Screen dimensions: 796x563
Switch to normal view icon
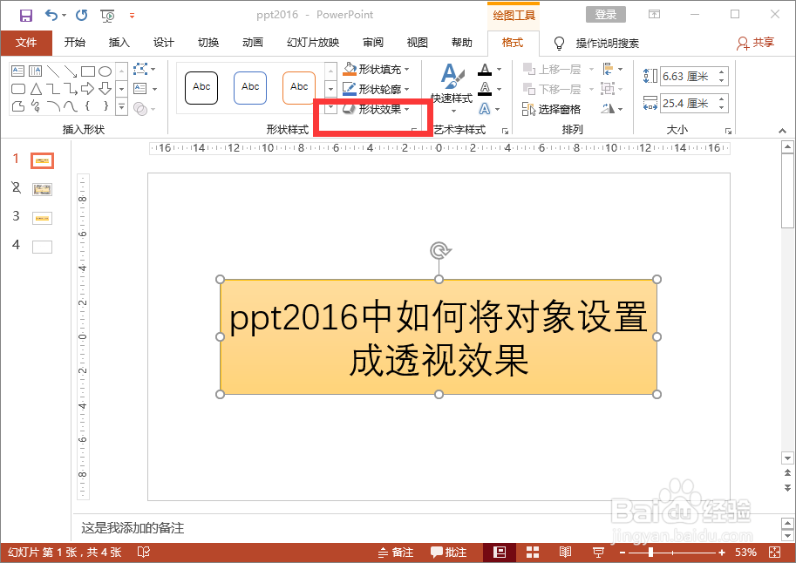pyautogui.click(x=500, y=553)
